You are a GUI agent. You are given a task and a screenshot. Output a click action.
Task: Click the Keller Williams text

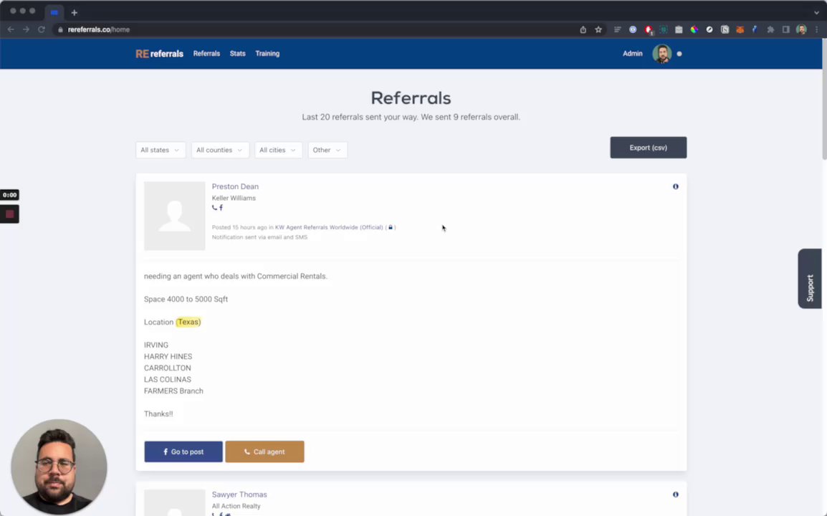point(234,198)
